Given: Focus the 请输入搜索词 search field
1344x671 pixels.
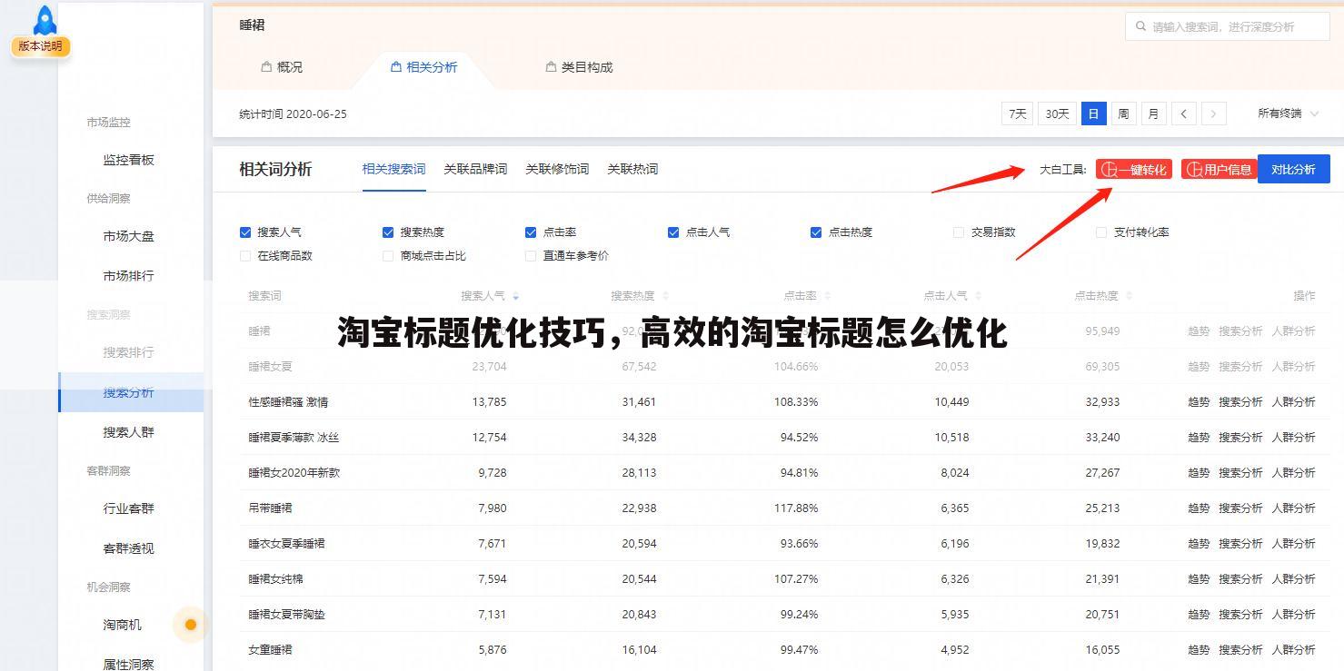Looking at the screenshot, I should point(1228,27).
